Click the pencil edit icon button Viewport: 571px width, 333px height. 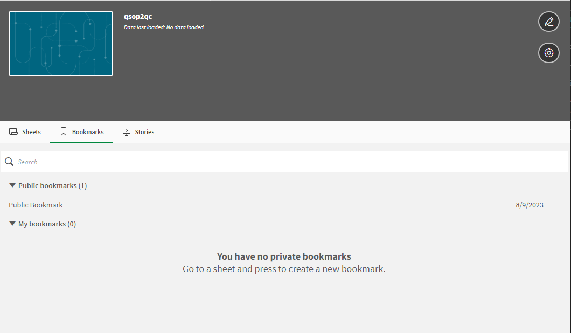click(x=548, y=22)
